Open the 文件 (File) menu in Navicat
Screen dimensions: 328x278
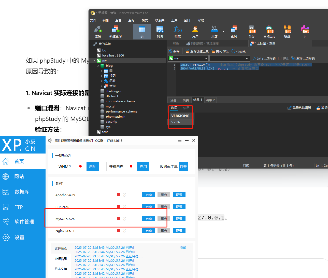pyautogui.click(x=93, y=20)
